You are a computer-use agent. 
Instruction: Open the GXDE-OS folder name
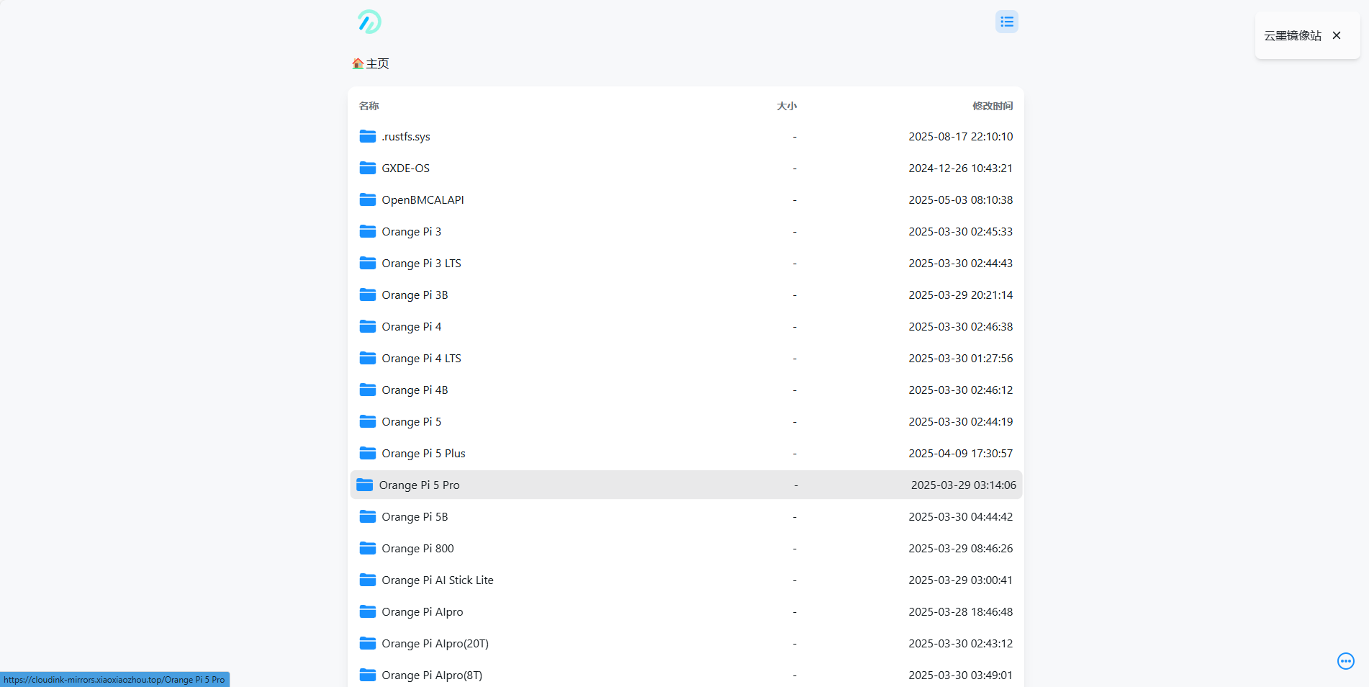405,169
